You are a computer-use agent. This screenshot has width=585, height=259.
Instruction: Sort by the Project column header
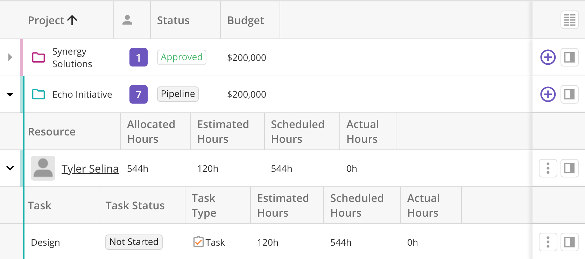[52, 20]
